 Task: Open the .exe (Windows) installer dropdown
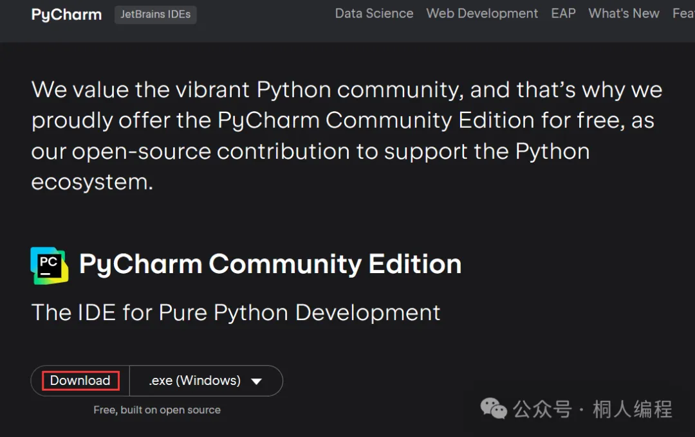click(x=195, y=380)
